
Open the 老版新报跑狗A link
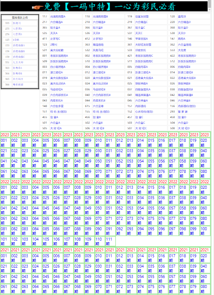(59, 56)
